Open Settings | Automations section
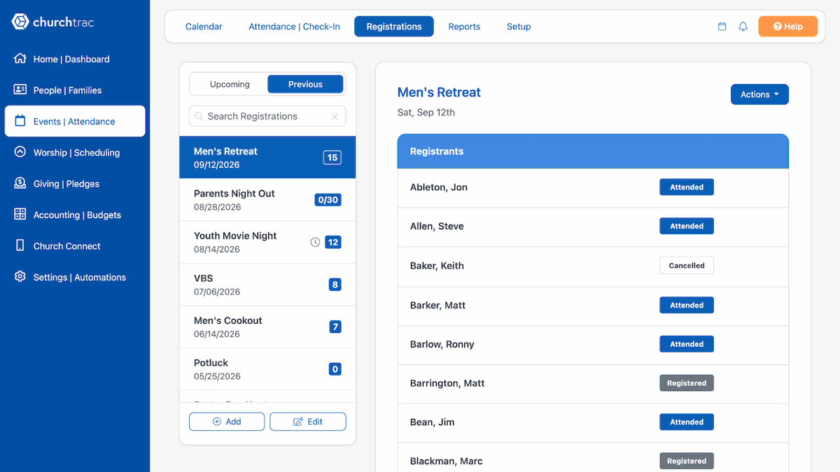This screenshot has height=472, width=840. pyautogui.click(x=75, y=277)
